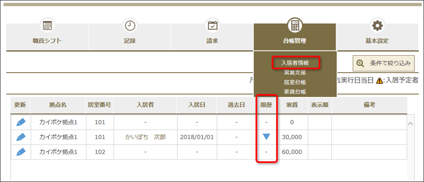This screenshot has height=182, width=424.
Task: Click the 入居日 column header
Action: pyautogui.click(x=197, y=105)
